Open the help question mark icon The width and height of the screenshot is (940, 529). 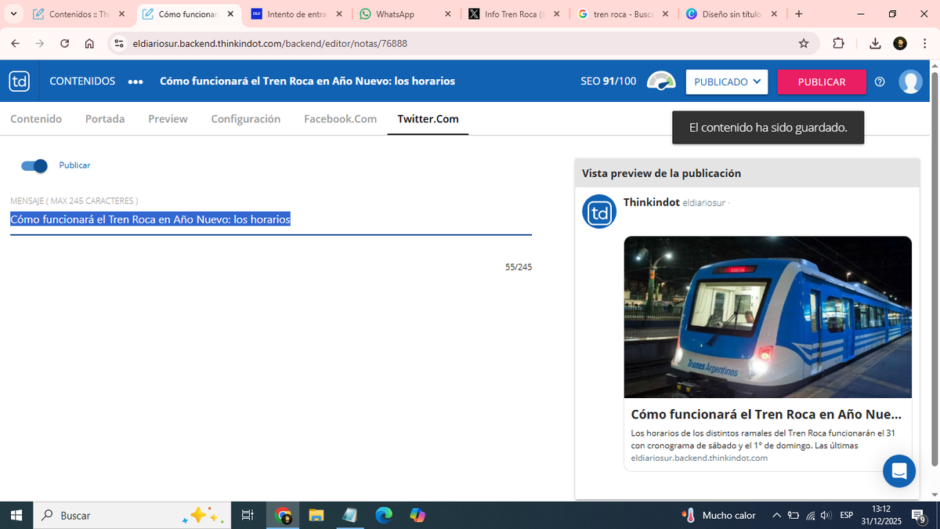880,82
